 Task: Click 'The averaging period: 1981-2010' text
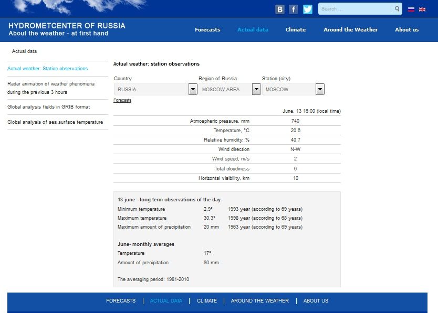click(x=153, y=279)
